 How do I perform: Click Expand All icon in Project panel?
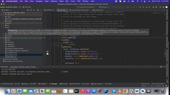click(31, 10)
